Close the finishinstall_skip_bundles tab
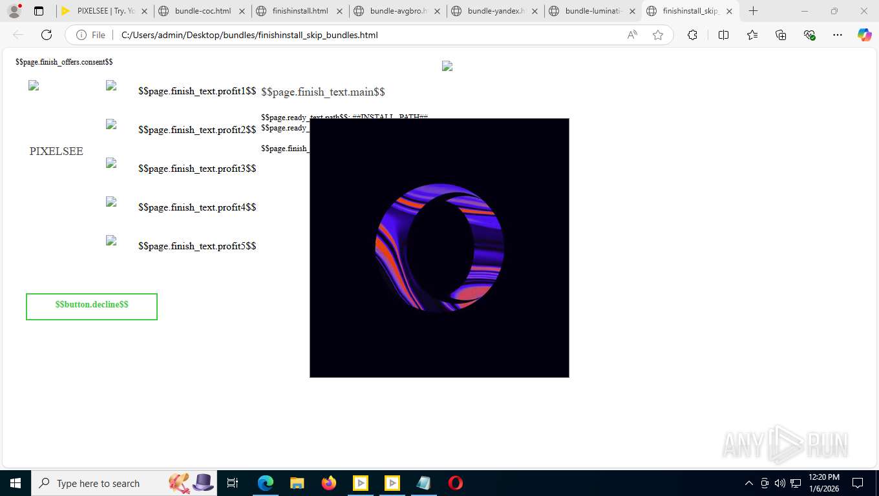Image resolution: width=879 pixels, height=496 pixels. click(x=729, y=11)
